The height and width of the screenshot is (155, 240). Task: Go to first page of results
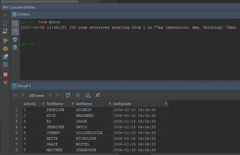pos(15,95)
